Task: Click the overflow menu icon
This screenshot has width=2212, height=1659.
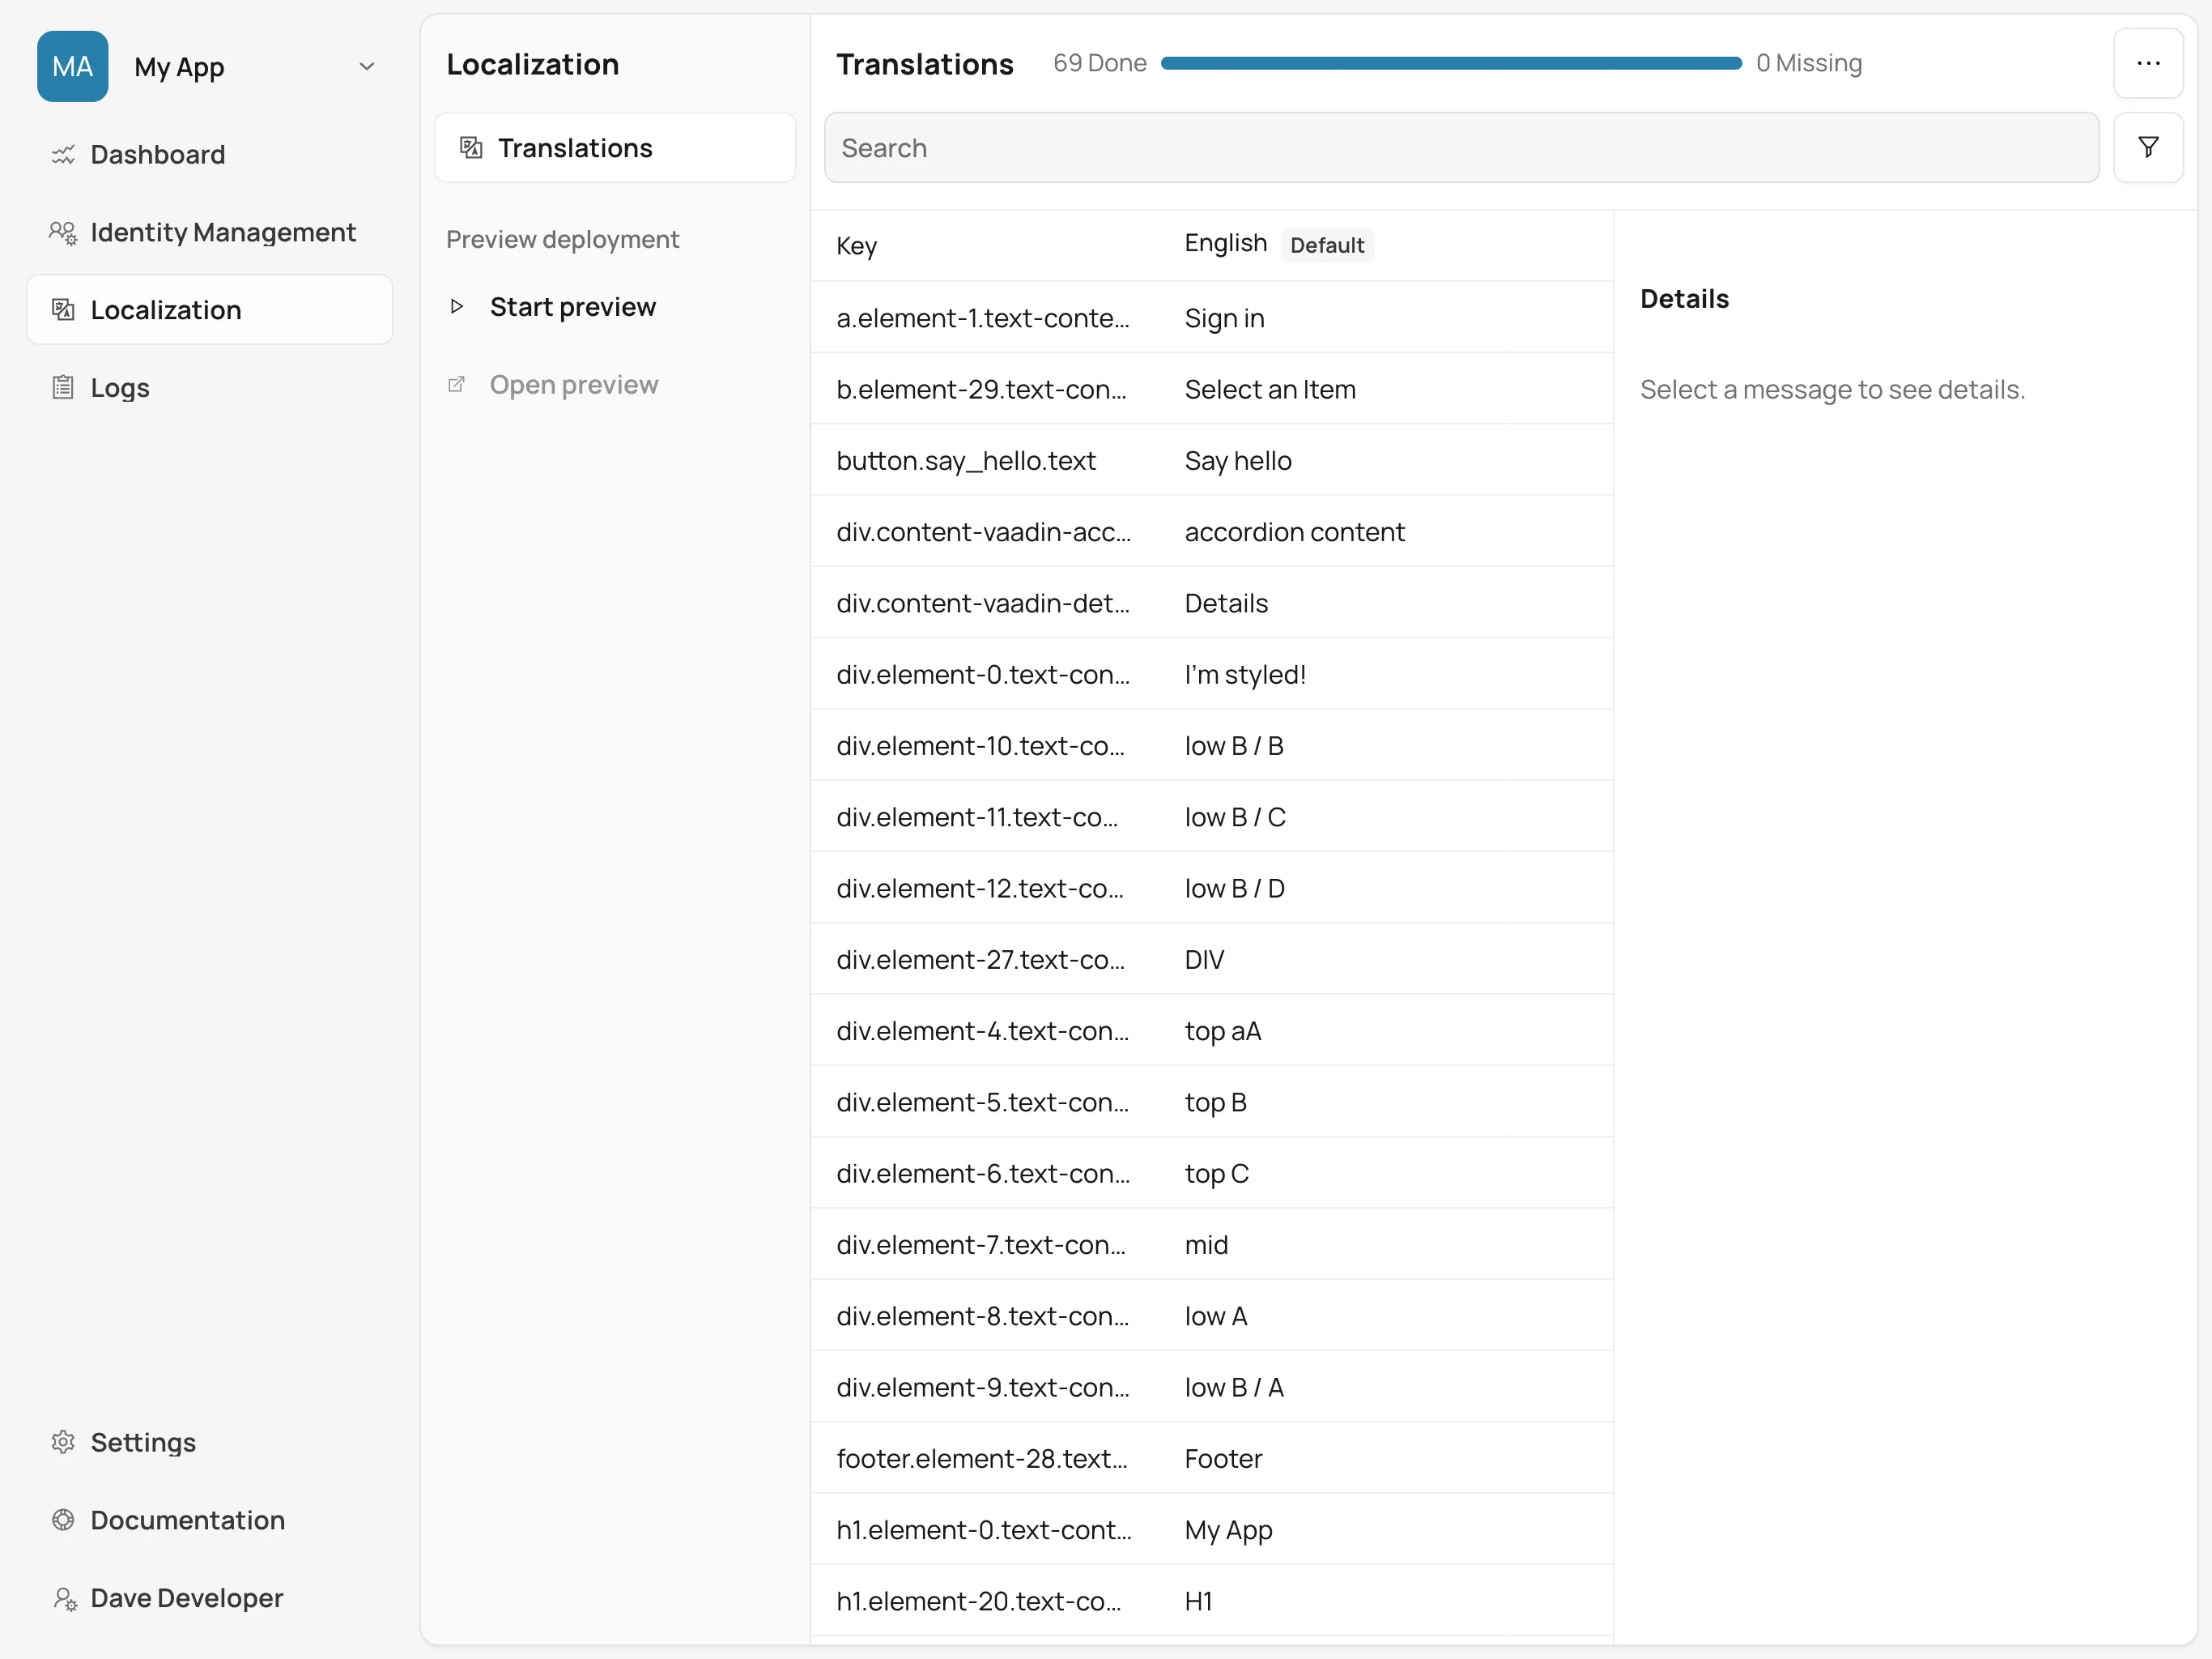Action: [x=2150, y=61]
